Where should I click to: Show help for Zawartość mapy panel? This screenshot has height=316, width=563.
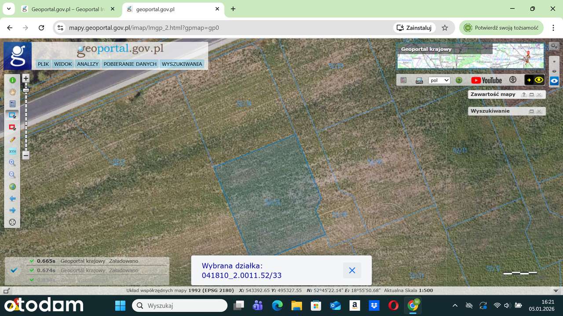point(524,95)
